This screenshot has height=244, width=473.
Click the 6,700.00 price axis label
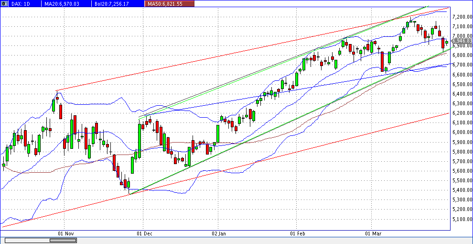click(462, 65)
